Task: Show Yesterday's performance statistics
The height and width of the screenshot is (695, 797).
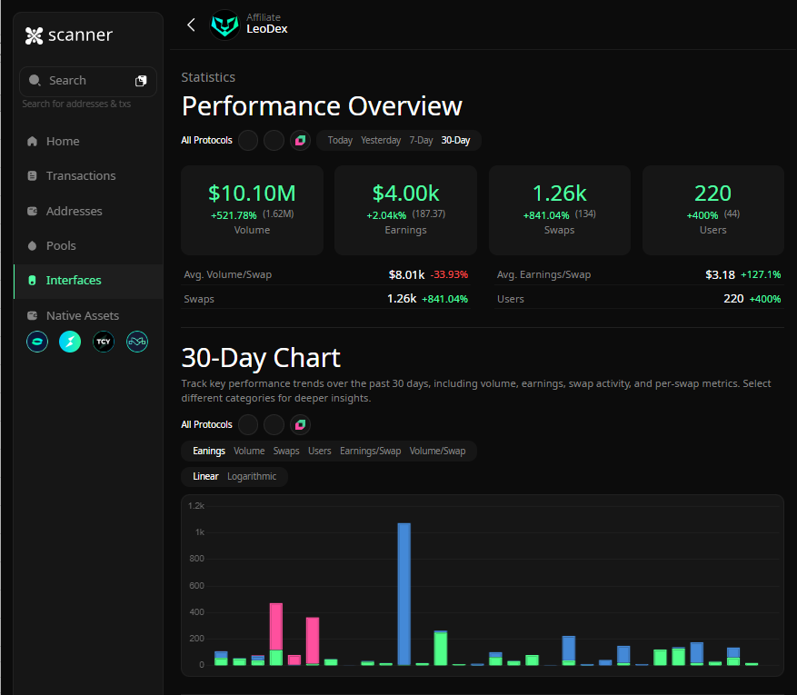Action: [x=381, y=141]
